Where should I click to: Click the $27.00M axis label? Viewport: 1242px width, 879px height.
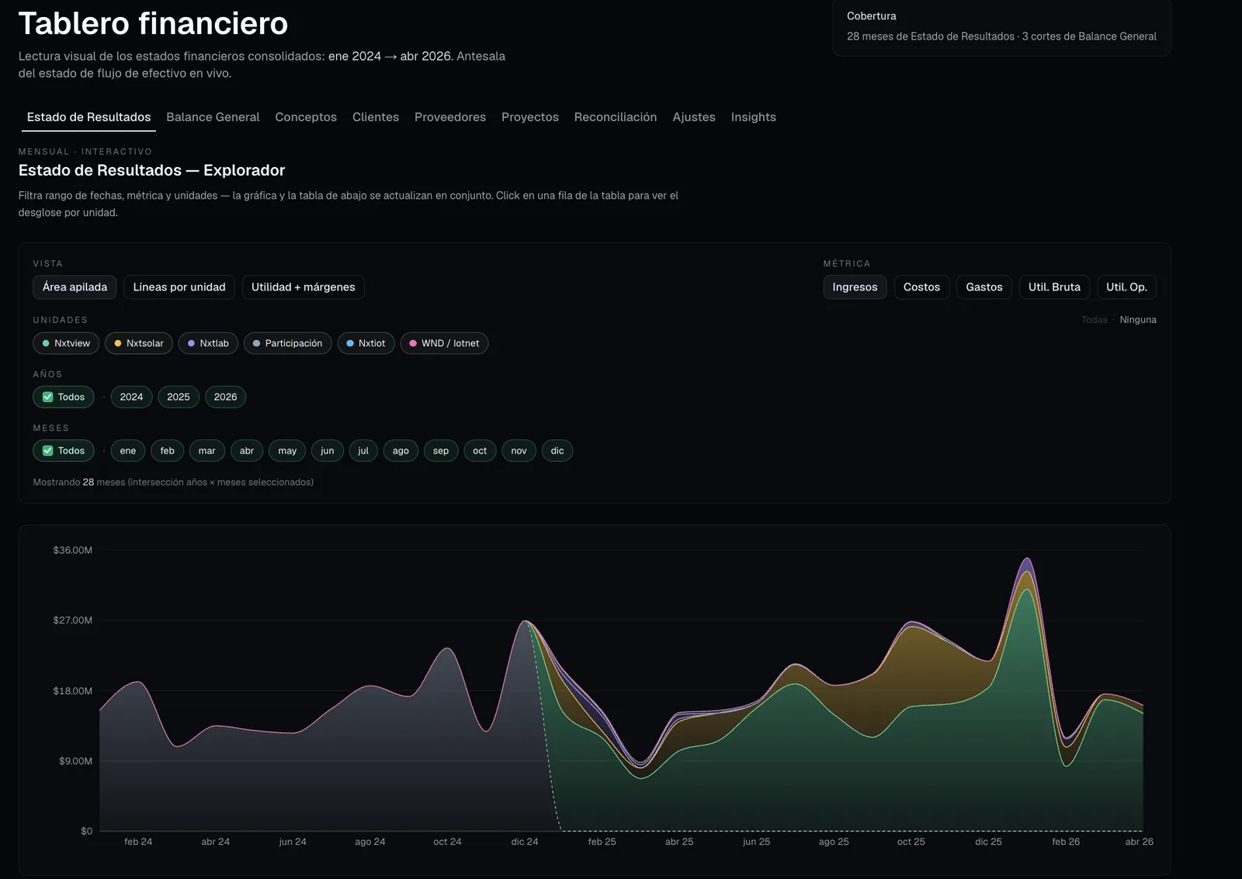point(72,620)
